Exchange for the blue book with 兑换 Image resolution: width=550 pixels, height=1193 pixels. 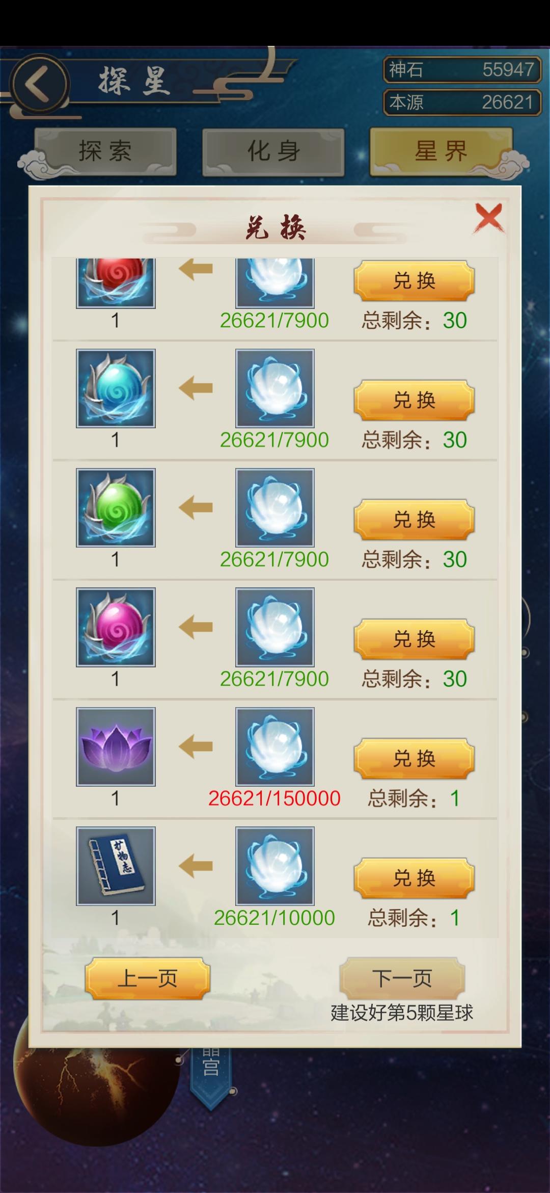(414, 878)
